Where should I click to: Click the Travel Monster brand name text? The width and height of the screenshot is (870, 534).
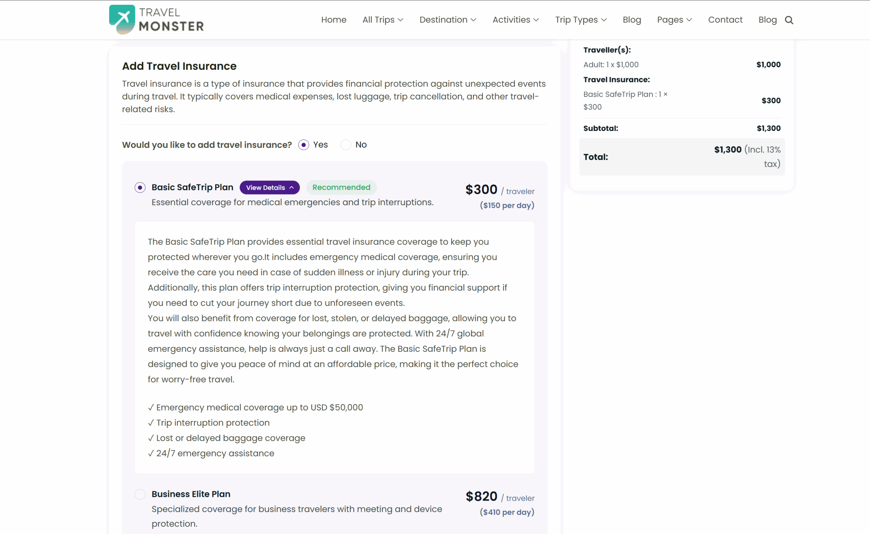pos(171,20)
